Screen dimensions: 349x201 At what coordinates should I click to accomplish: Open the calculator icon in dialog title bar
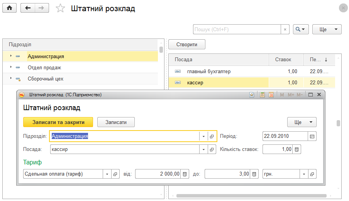pos(263,95)
